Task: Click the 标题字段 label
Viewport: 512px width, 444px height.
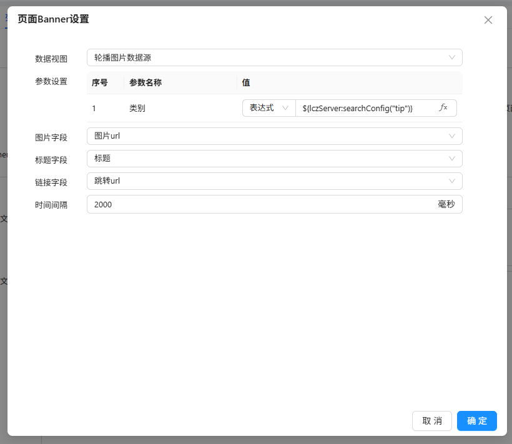Action: (x=51, y=160)
